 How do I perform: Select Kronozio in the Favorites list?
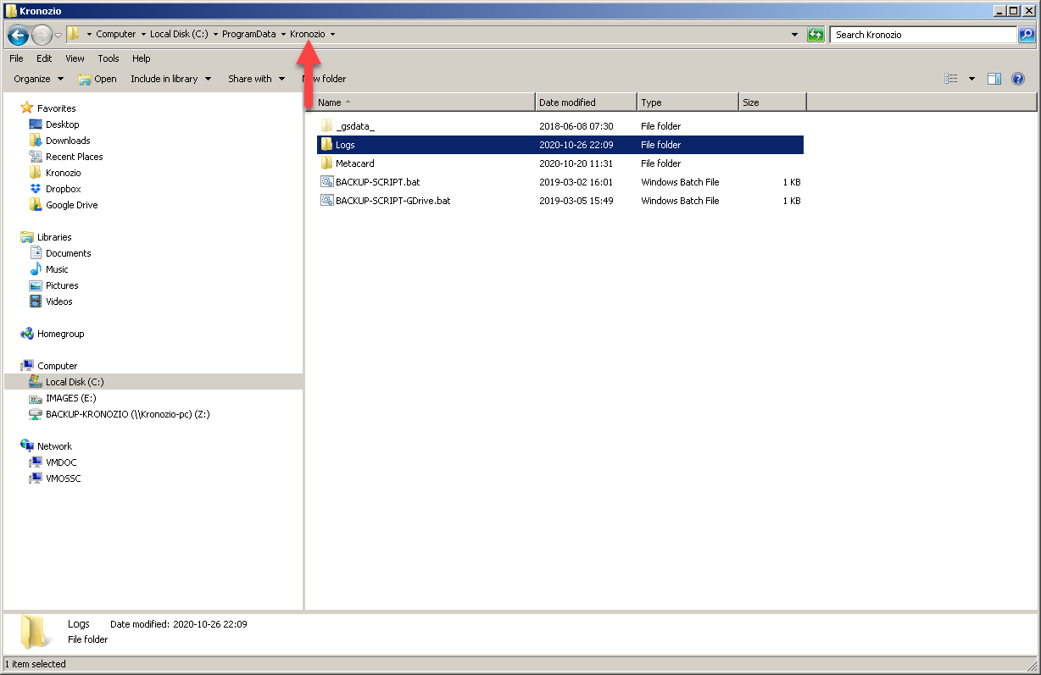pos(64,173)
